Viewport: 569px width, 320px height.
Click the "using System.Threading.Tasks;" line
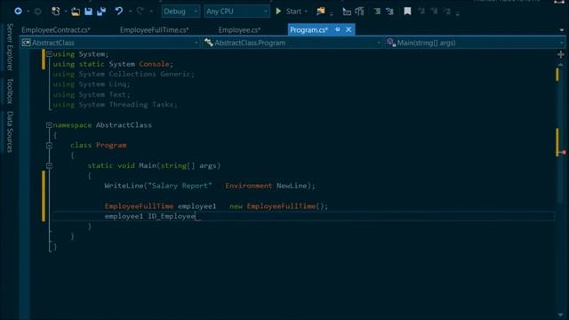click(x=115, y=105)
